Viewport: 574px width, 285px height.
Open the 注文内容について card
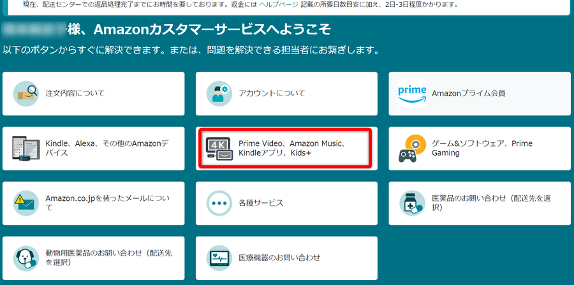[93, 94]
